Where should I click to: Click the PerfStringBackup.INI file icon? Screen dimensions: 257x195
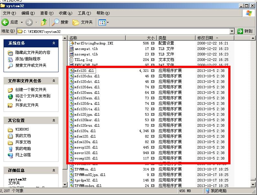coord(71,43)
